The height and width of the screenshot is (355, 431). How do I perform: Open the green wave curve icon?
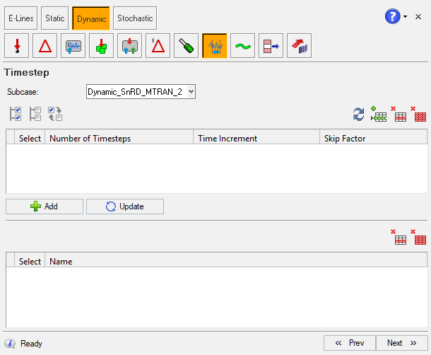[243, 46]
